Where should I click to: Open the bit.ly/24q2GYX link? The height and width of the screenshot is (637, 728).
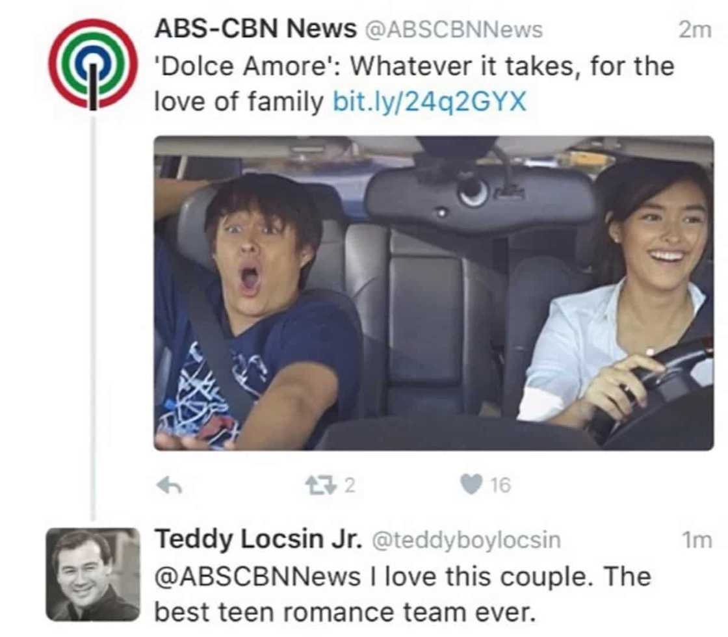coord(430,101)
